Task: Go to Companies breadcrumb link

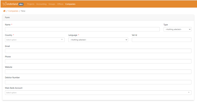Action: pos(13,11)
